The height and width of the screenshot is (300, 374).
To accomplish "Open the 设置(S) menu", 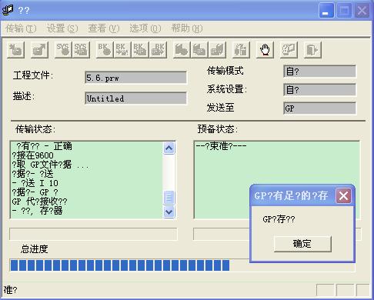I will [x=62, y=28].
